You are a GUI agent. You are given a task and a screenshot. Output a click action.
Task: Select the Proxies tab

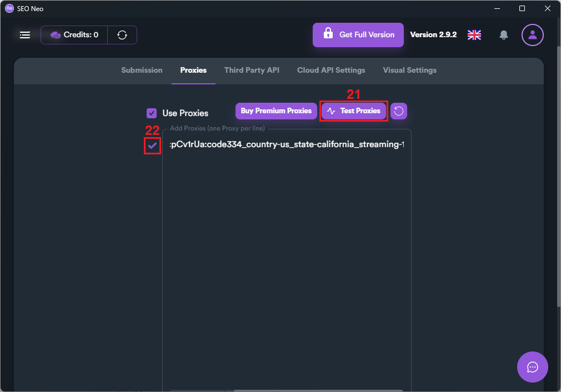point(193,70)
